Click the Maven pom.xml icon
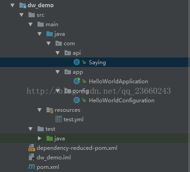The height and width of the screenshot is (172, 190). 32,167
